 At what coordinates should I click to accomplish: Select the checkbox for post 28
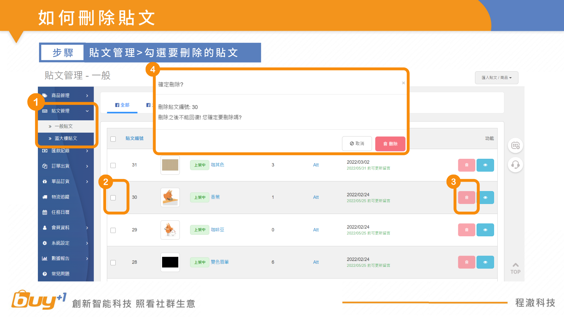coord(113,262)
